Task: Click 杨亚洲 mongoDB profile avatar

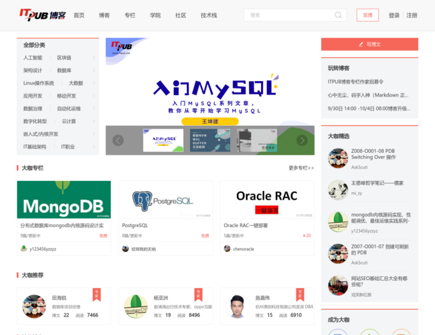Action: [x=136, y=306]
